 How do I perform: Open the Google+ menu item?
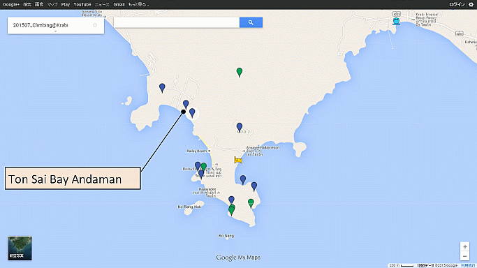[x=11, y=4]
